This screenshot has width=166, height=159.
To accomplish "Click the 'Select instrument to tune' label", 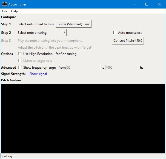I will click(x=36, y=24).
